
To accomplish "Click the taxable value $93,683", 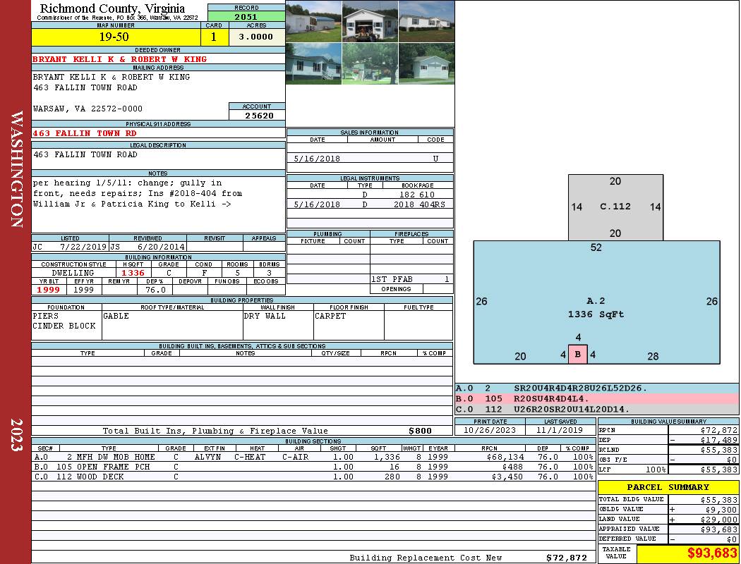I will [x=687, y=553].
